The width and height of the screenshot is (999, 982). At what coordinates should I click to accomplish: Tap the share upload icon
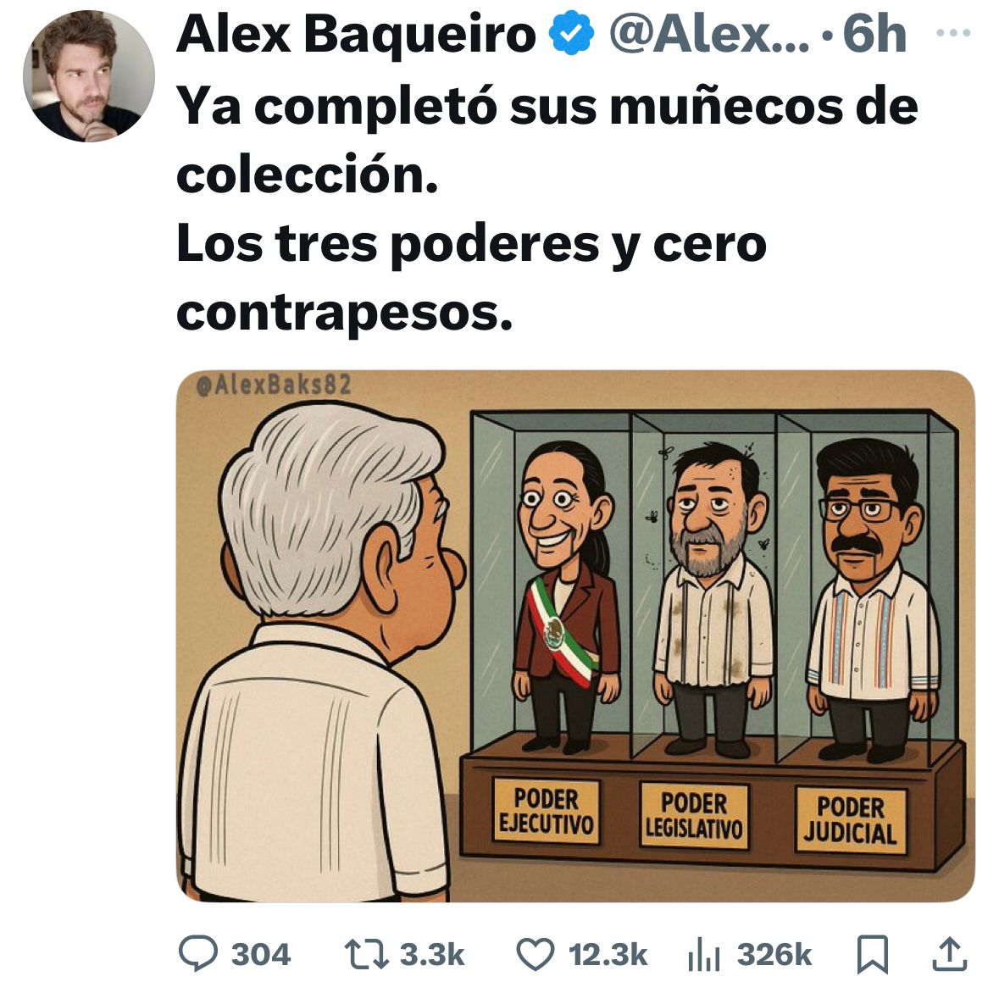(x=950, y=953)
